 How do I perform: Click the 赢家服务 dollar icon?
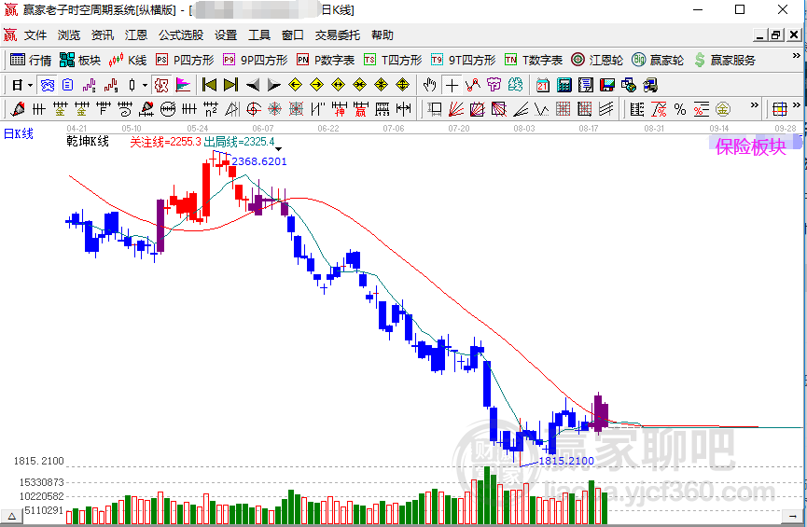click(725, 61)
